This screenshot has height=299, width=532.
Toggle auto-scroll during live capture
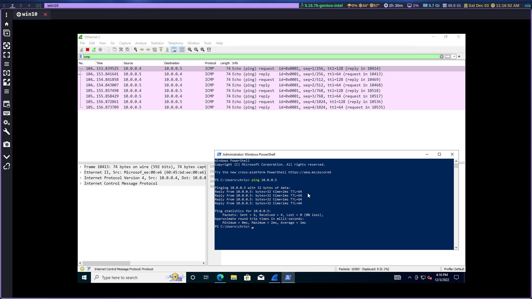[x=174, y=50]
